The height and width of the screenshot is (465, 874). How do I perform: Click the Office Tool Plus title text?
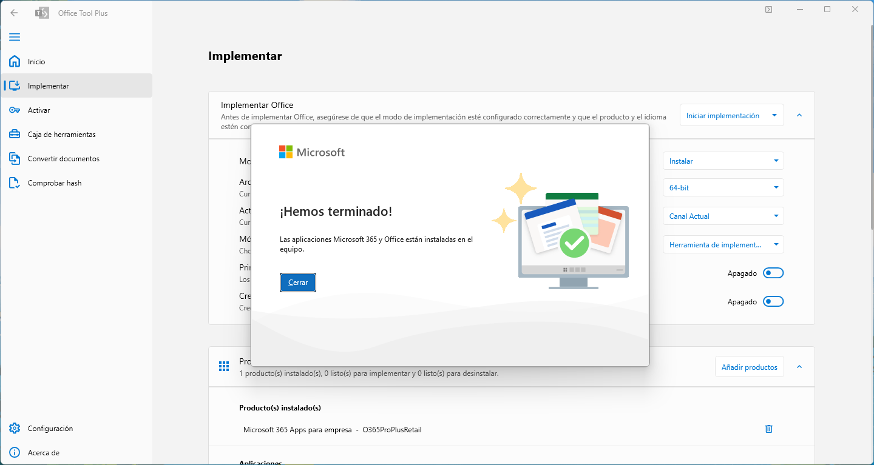(83, 13)
